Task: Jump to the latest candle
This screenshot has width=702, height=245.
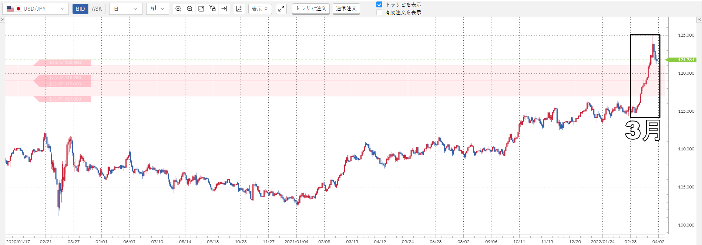Action: click(224, 8)
